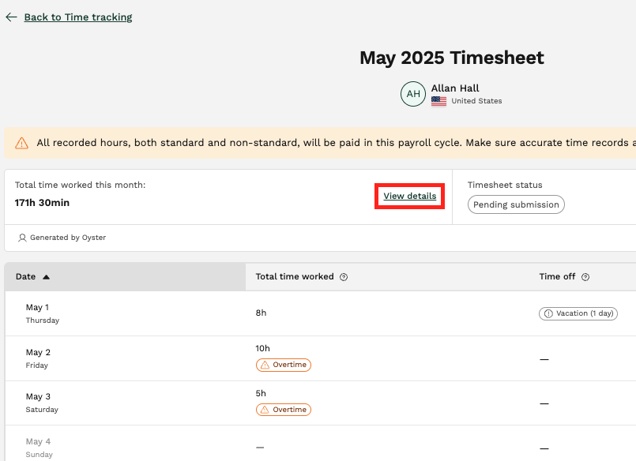Open help icon next to Time off
The width and height of the screenshot is (636, 461).
pos(585,277)
